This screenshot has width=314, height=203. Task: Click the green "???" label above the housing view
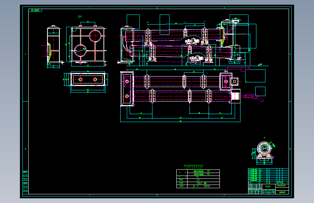click(x=80, y=17)
